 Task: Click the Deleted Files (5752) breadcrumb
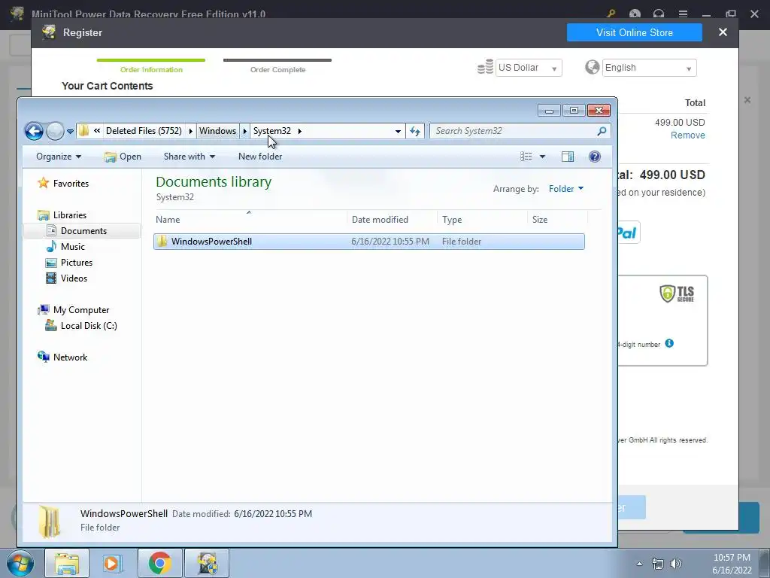pos(144,131)
